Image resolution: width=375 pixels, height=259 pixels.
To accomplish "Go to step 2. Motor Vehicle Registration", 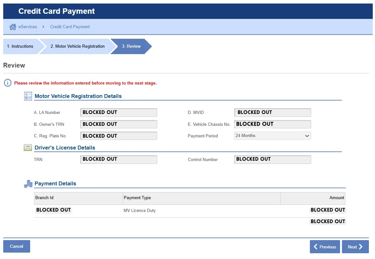I will coord(77,46).
